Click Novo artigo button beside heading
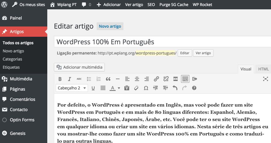Screen dimensions: 271x143 point(110,26)
